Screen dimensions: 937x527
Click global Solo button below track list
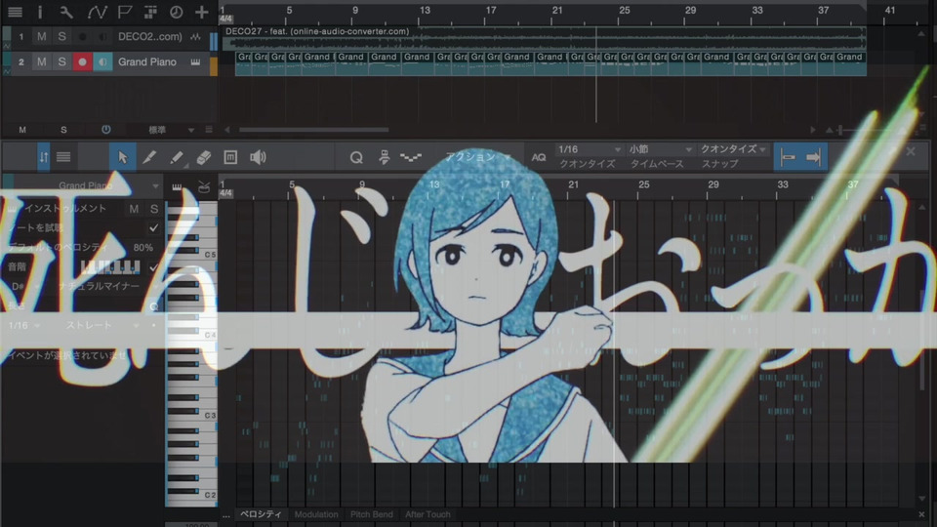[63, 130]
